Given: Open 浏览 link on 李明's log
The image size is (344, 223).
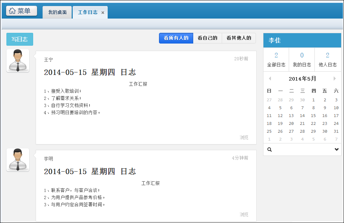Looking at the screenshot, I should 244,214.
